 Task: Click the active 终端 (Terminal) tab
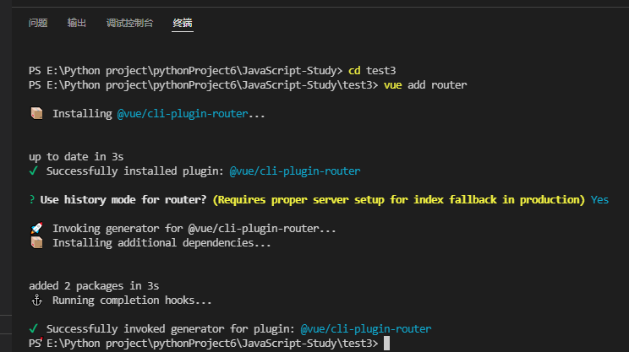point(183,23)
